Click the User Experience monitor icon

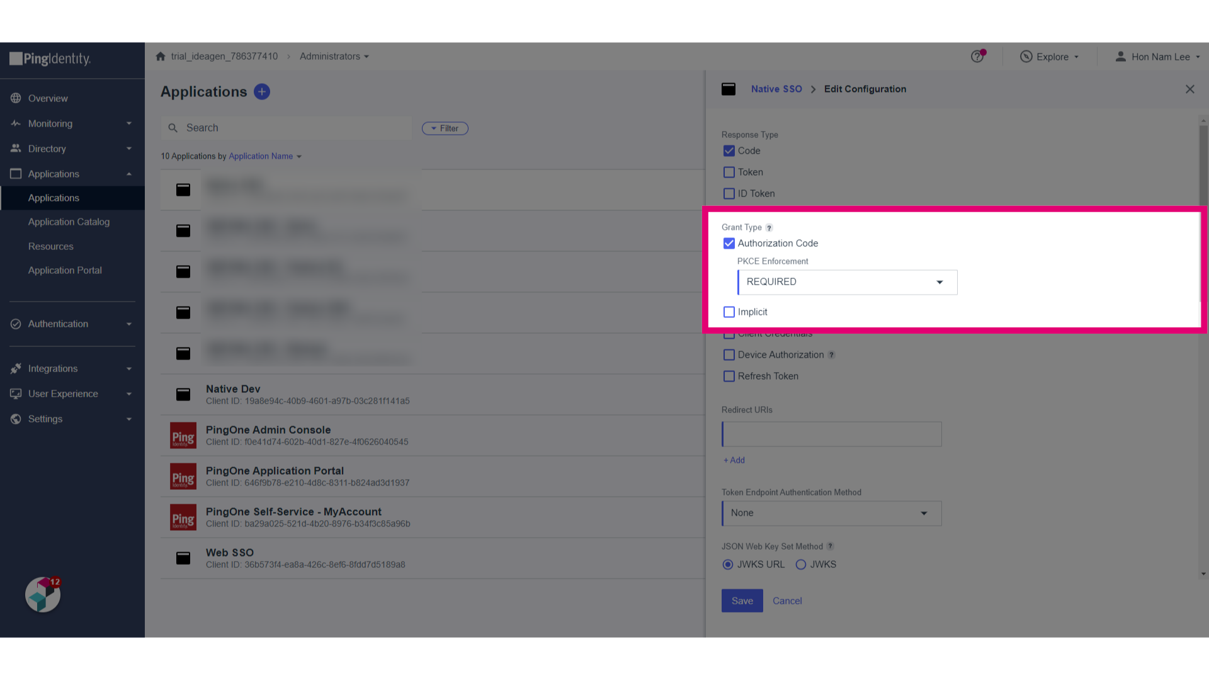[x=16, y=394]
